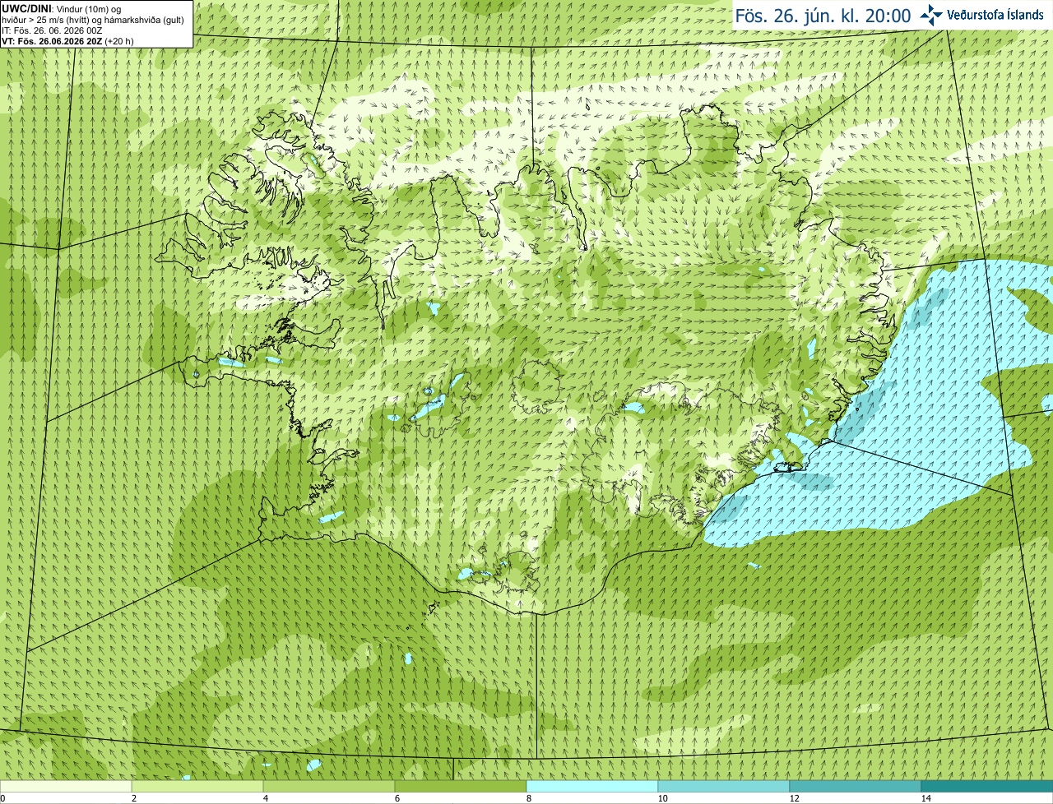Select the IT: Fös. 26. 06. 2026 00Z line
Image resolution: width=1053 pixels, height=804 pixels.
[52, 30]
